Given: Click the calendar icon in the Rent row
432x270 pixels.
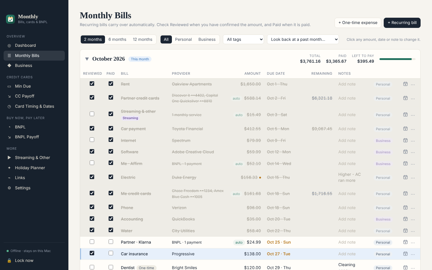Looking at the screenshot, I should tap(405, 84).
